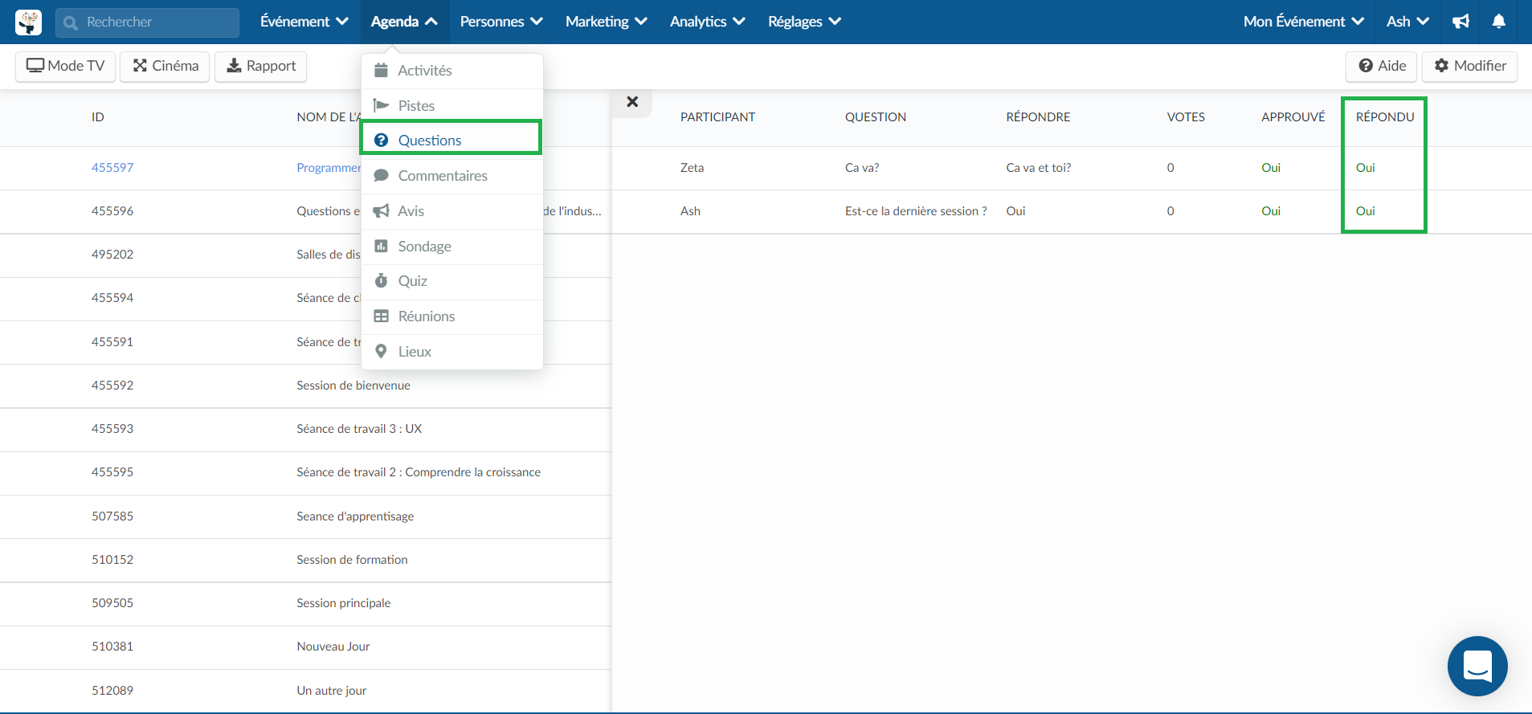Click the PARTICIPANT column header

click(717, 117)
